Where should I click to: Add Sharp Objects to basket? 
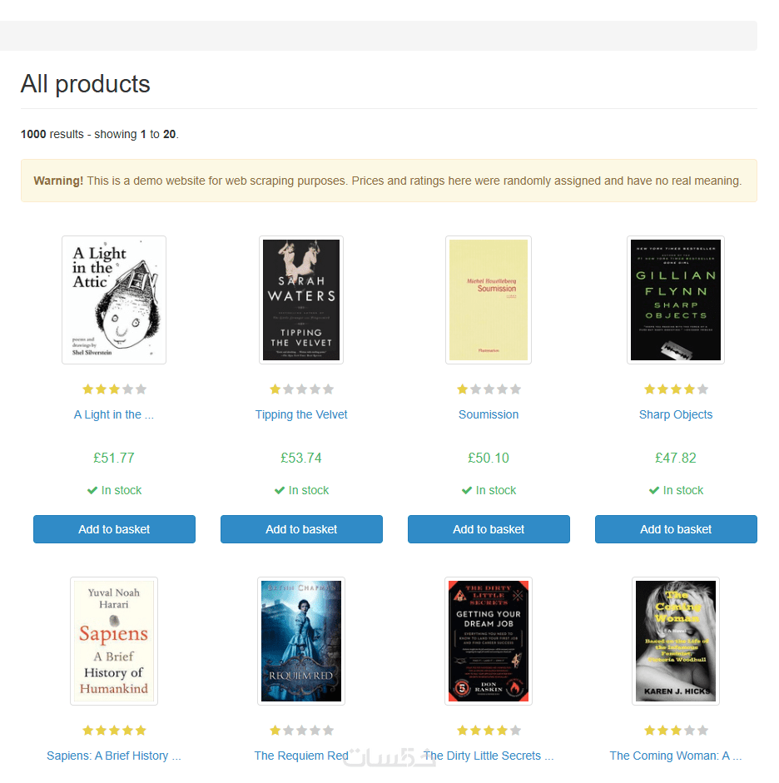pyautogui.click(x=676, y=529)
